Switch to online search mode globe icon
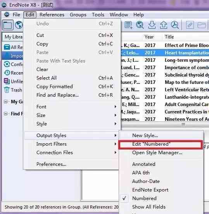Screen dimensions: 209x214 click(19, 25)
